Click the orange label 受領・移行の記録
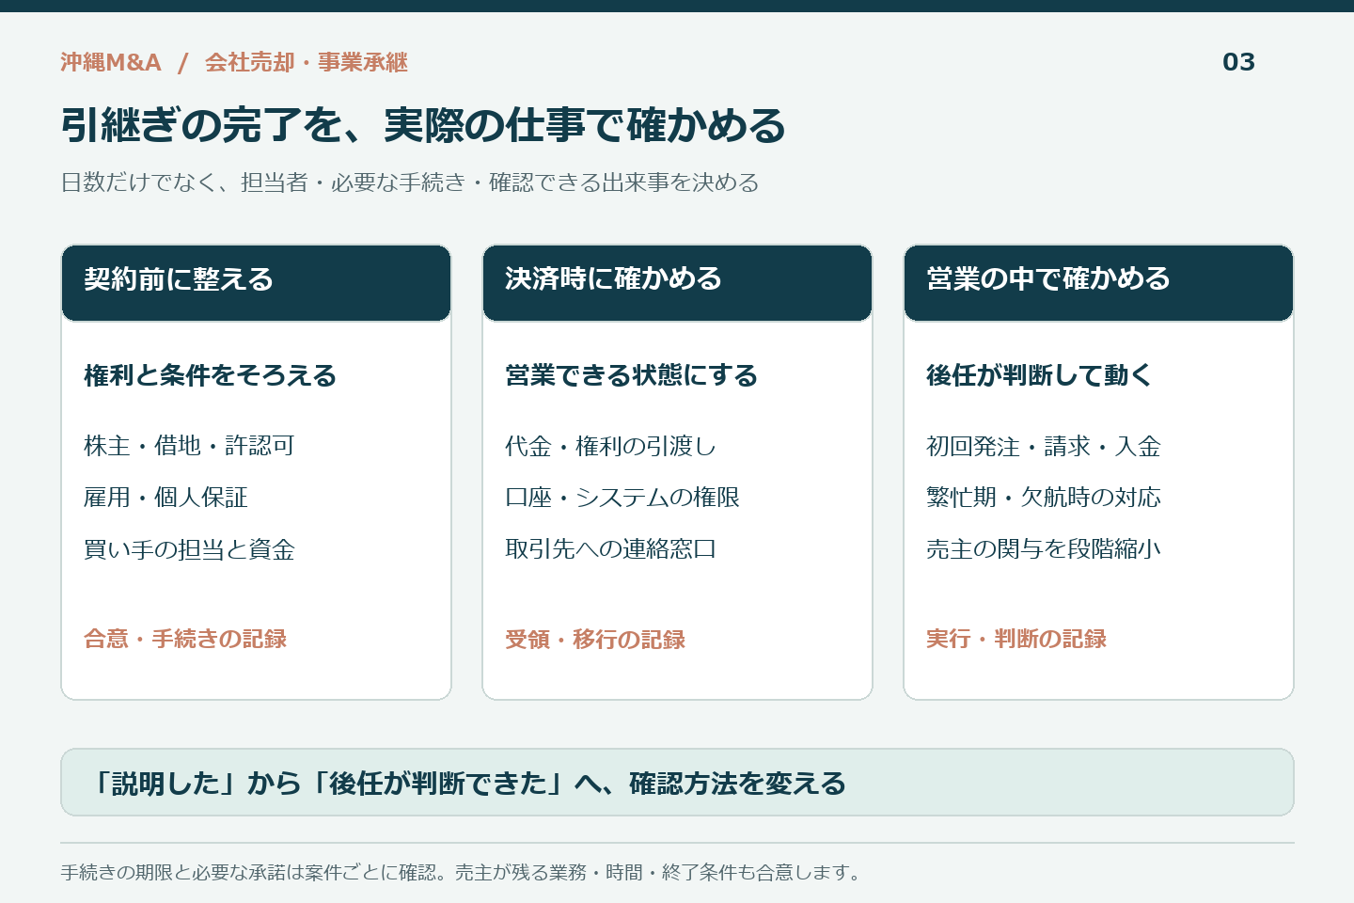 [x=595, y=640]
